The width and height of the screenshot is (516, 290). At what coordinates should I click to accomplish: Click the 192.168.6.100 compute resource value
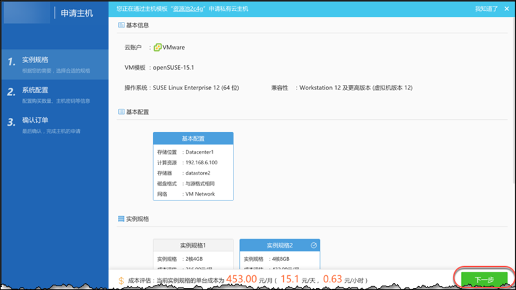click(x=201, y=162)
